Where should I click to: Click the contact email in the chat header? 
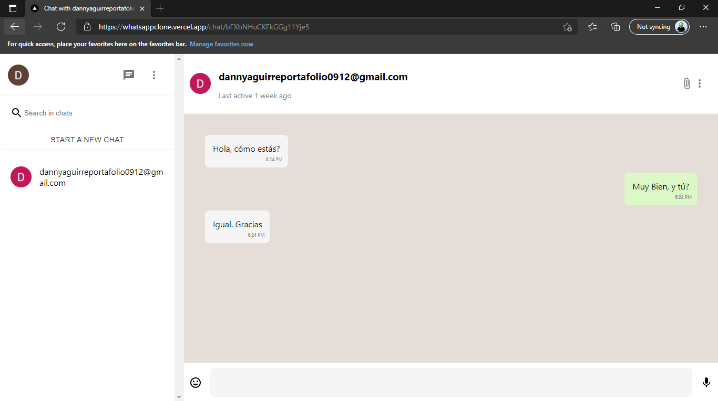pyautogui.click(x=313, y=77)
